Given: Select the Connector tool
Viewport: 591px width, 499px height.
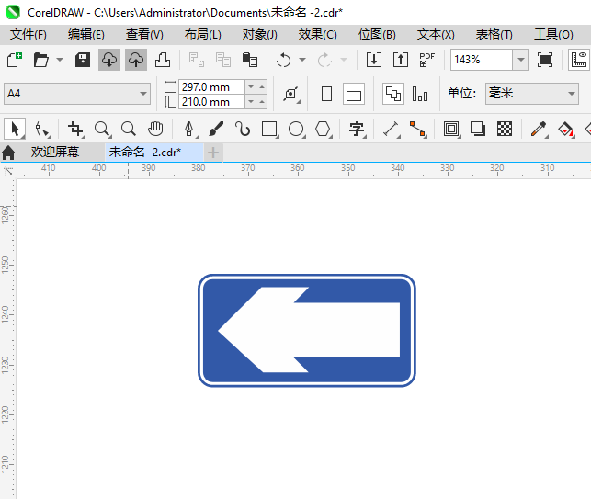Looking at the screenshot, I should pos(418,130).
